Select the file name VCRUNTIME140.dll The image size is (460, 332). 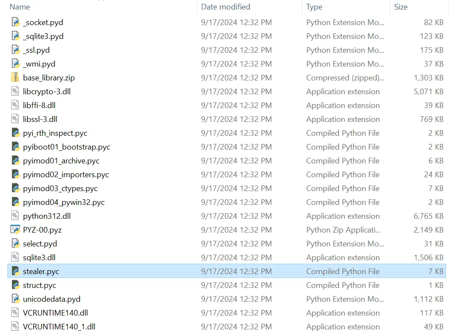(x=55, y=313)
